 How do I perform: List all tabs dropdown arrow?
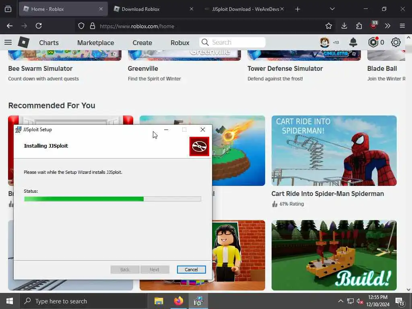tap(332, 9)
